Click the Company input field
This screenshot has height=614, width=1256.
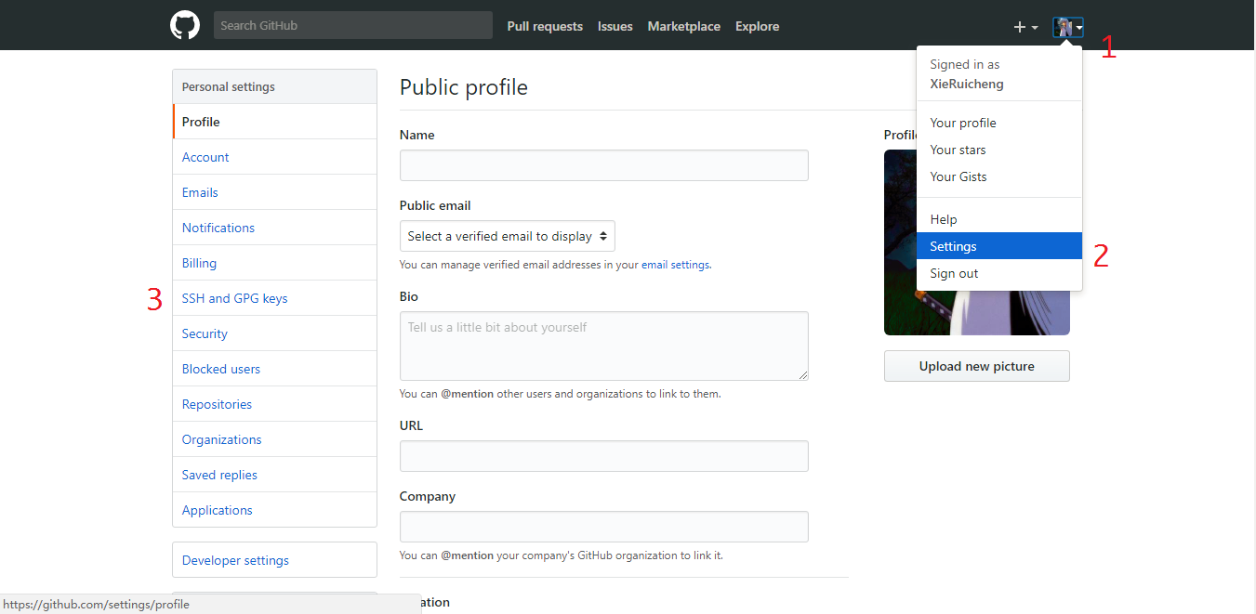(603, 527)
